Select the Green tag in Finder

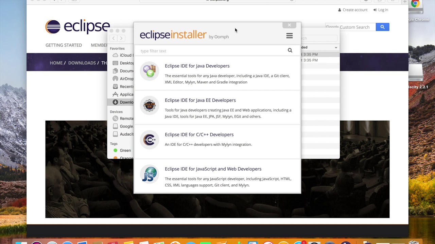point(122,150)
